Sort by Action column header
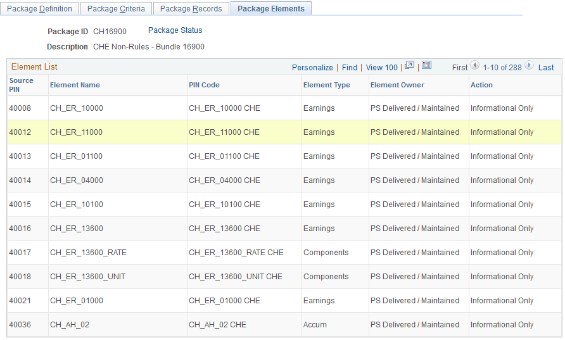 click(481, 85)
